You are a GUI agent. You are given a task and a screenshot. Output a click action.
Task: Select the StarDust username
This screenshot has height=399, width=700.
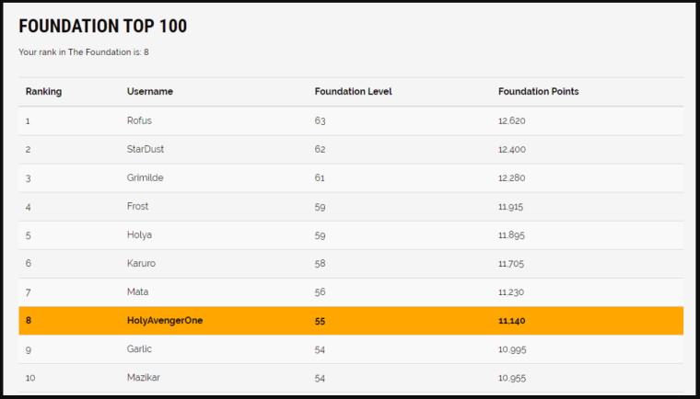(x=145, y=149)
